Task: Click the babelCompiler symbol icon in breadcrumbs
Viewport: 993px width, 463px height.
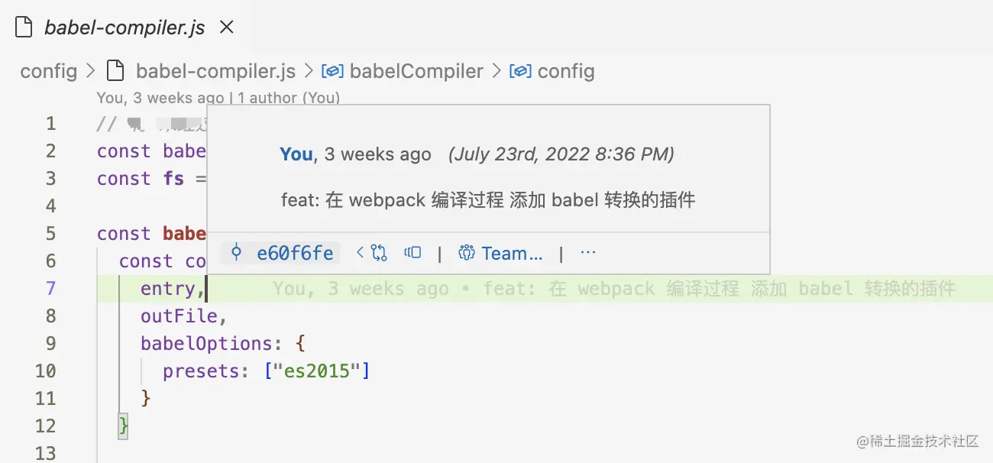Action: point(332,71)
